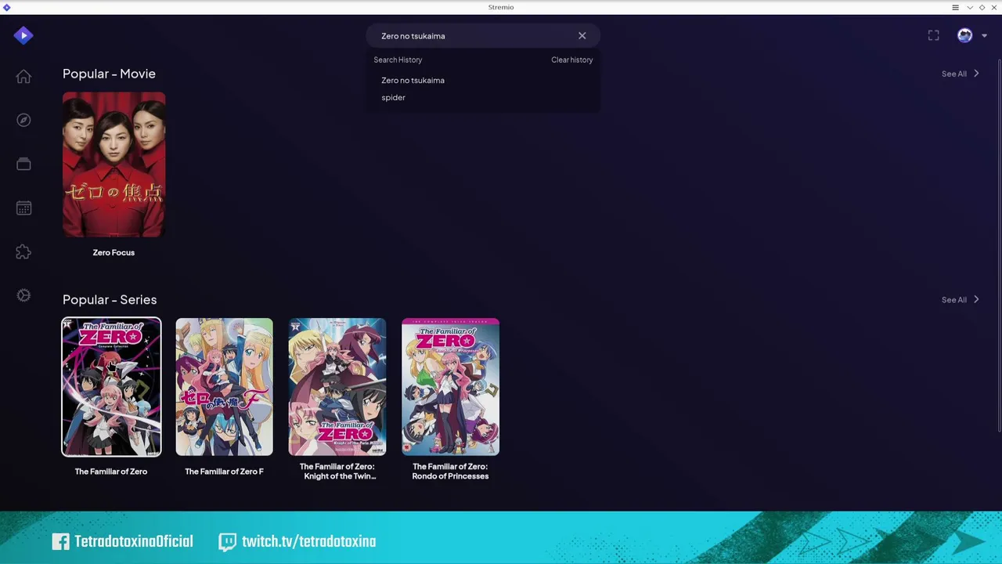
Task: Click the page vertical scrollbar
Action: coord(999,244)
